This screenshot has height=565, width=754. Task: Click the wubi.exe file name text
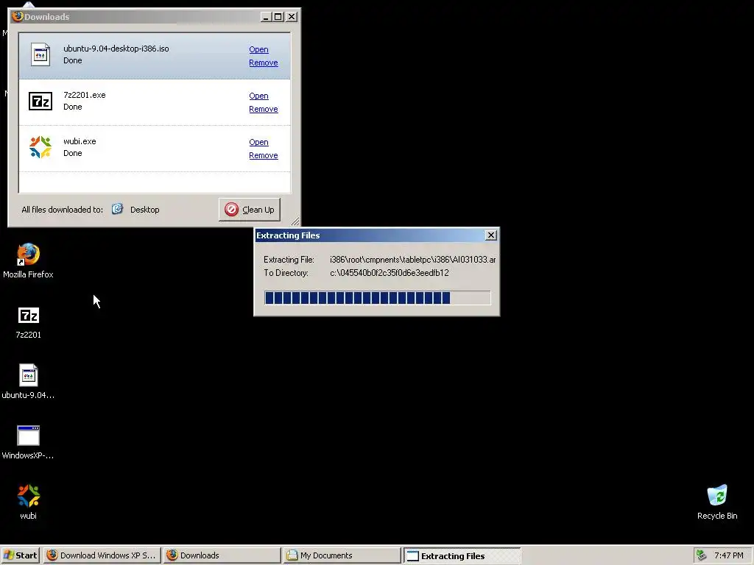(80, 141)
